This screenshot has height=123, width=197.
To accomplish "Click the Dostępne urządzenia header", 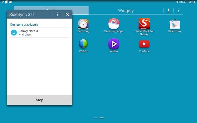I will [x=24, y=25].
